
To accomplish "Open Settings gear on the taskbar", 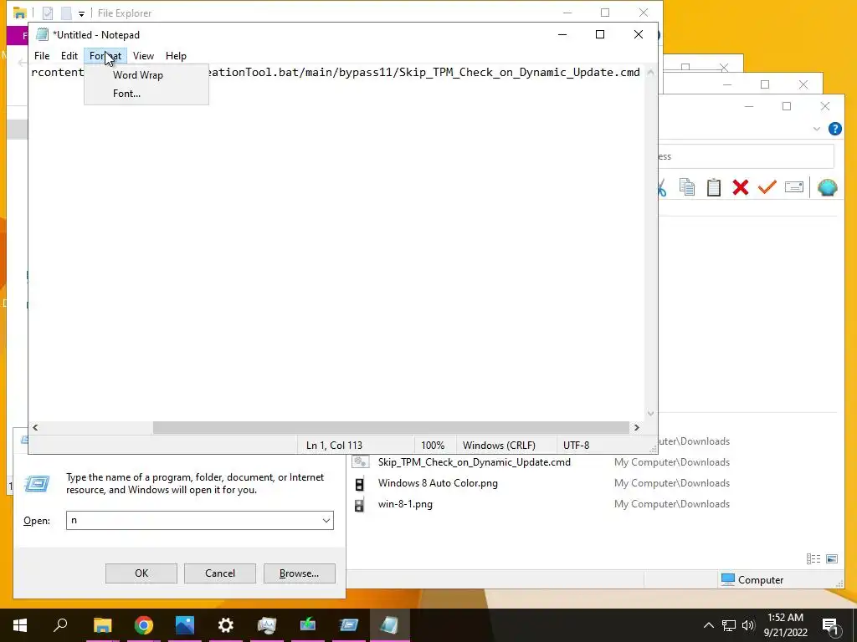I will tap(226, 625).
